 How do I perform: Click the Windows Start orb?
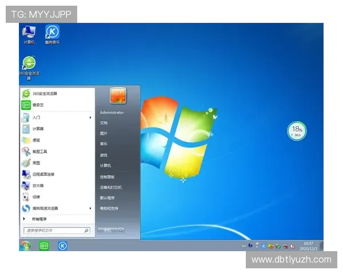[25, 245]
